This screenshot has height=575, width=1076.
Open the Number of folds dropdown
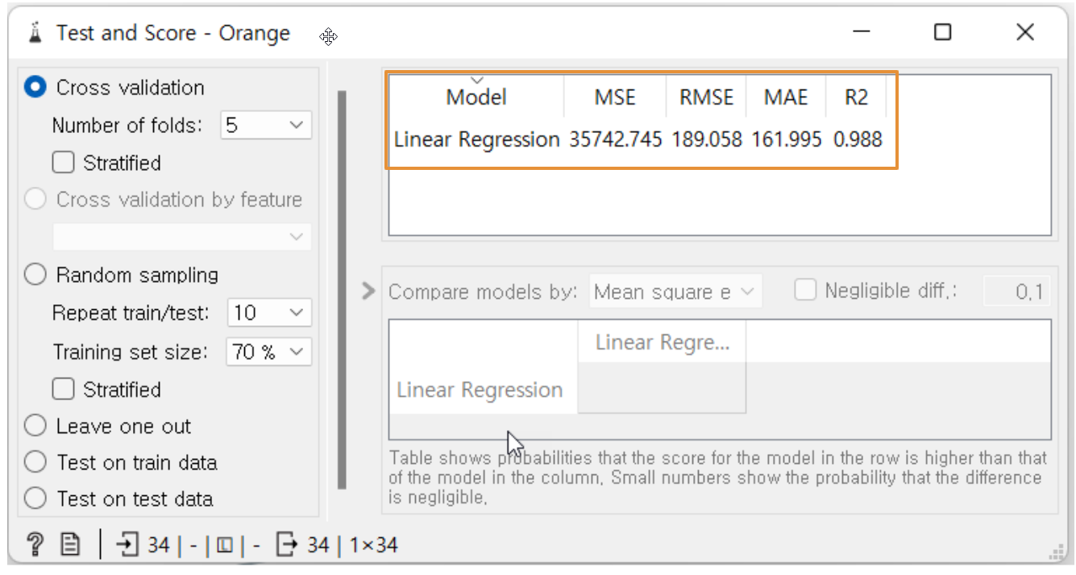tap(266, 125)
